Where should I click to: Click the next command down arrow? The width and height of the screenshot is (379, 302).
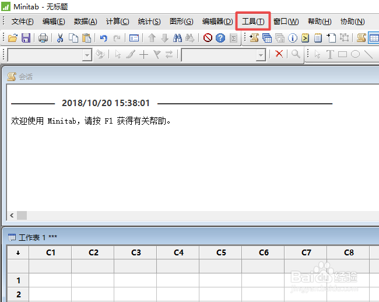(164, 38)
